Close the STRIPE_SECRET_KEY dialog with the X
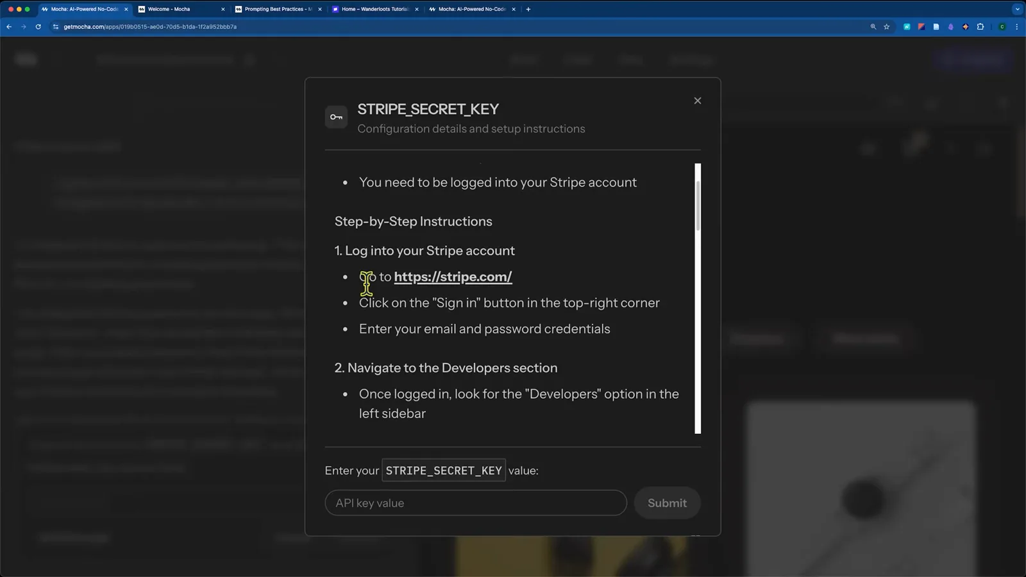1026x577 pixels. click(x=698, y=101)
